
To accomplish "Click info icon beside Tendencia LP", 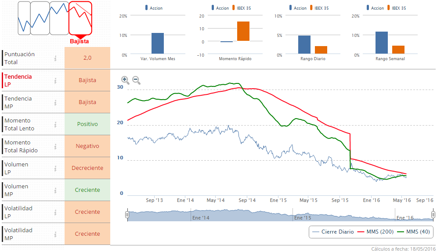I will click(55, 80).
